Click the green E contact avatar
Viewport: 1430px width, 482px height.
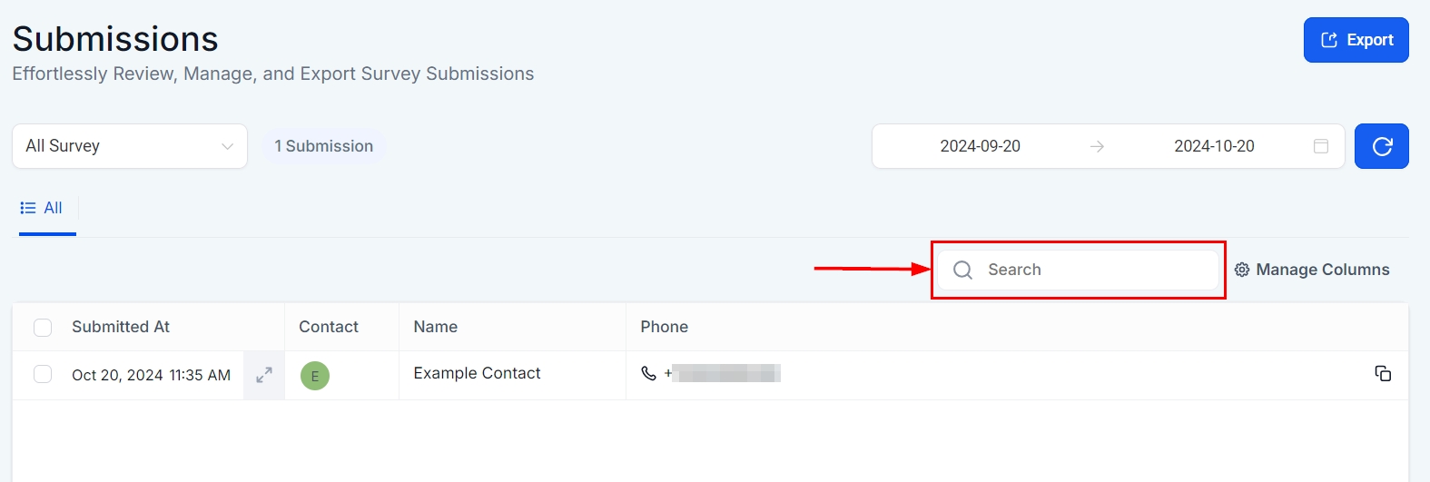pos(315,376)
